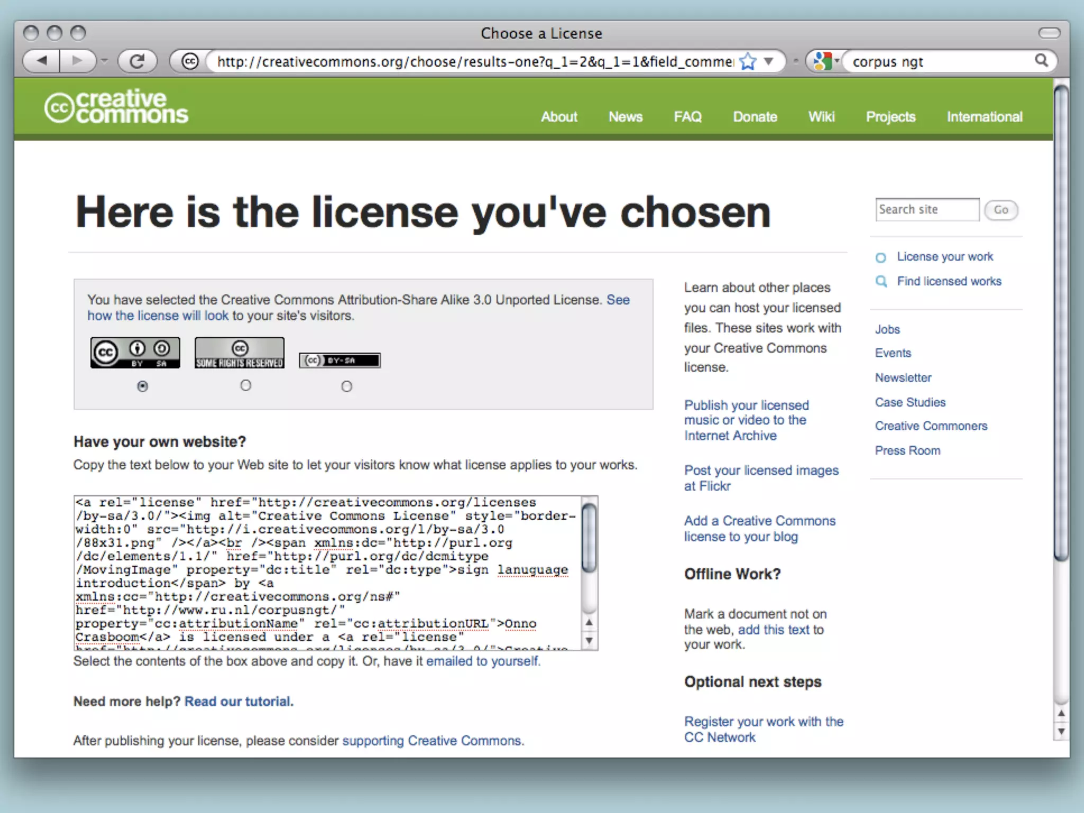This screenshot has width=1084, height=813.
Task: Open the "Read our tutorial" link
Action: [x=239, y=701]
